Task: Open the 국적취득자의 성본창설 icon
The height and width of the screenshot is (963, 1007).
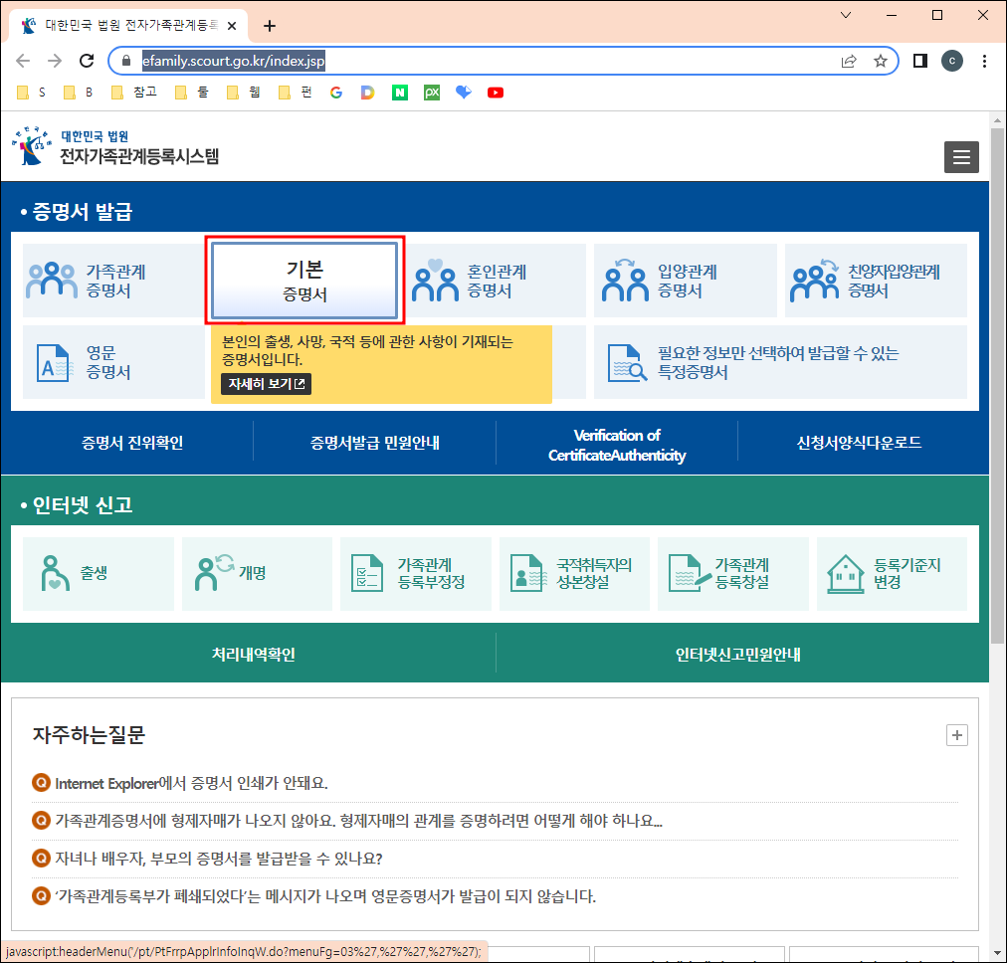Action: [524, 574]
